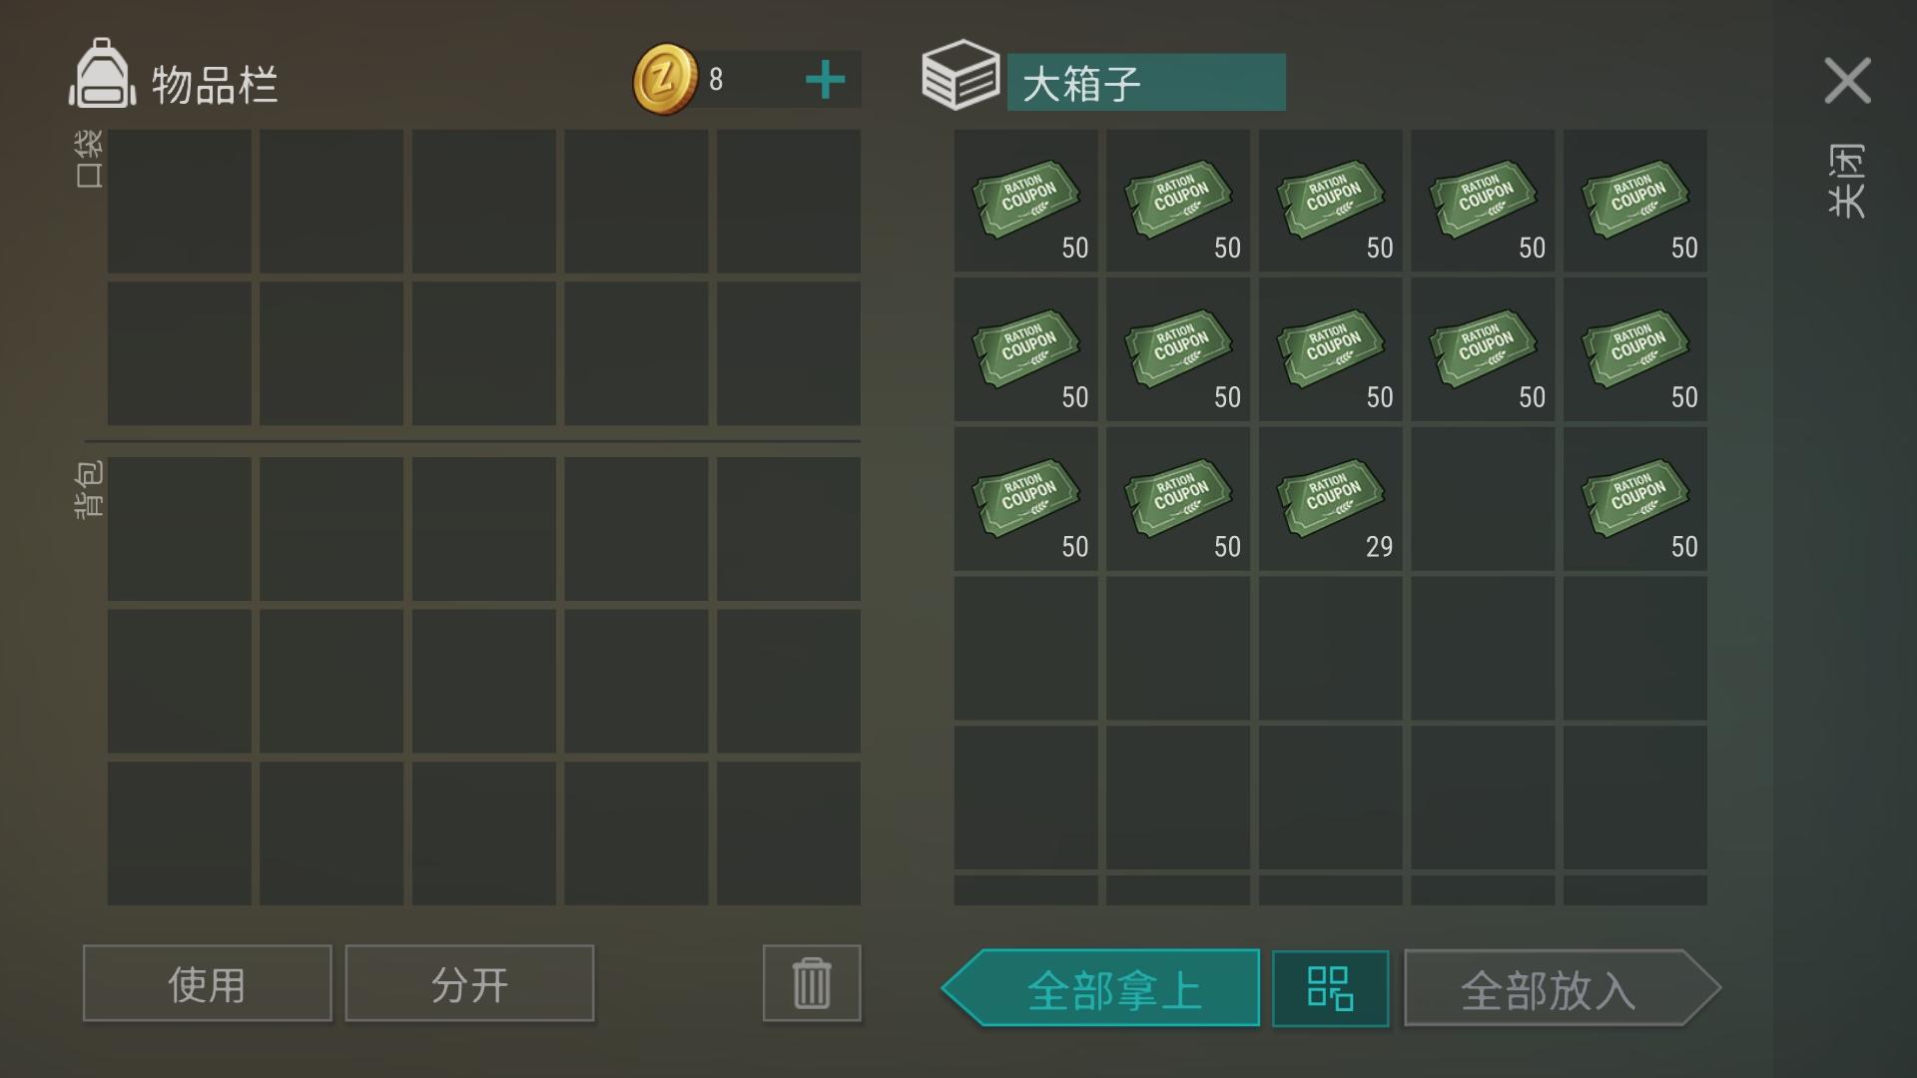The width and height of the screenshot is (1917, 1078).
Task: Select the first empty backpack slot
Action: (x=180, y=529)
